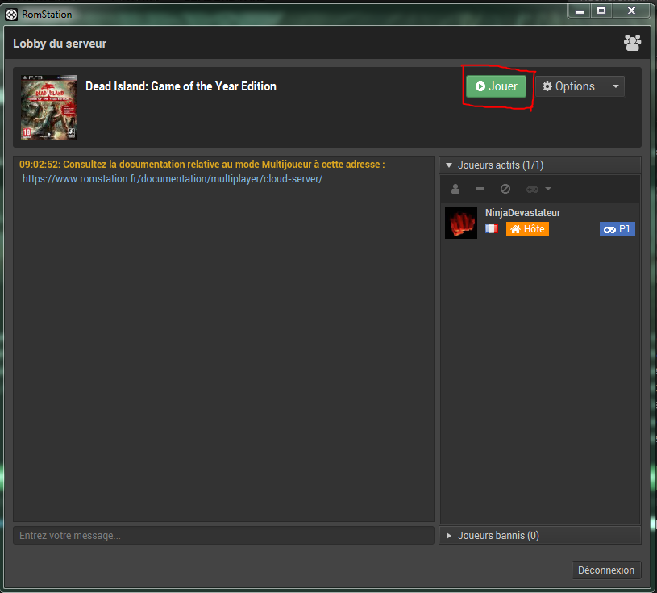Screen dimensions: 657x593
Task: Click the players group icon in lobby header
Action: pos(632,43)
